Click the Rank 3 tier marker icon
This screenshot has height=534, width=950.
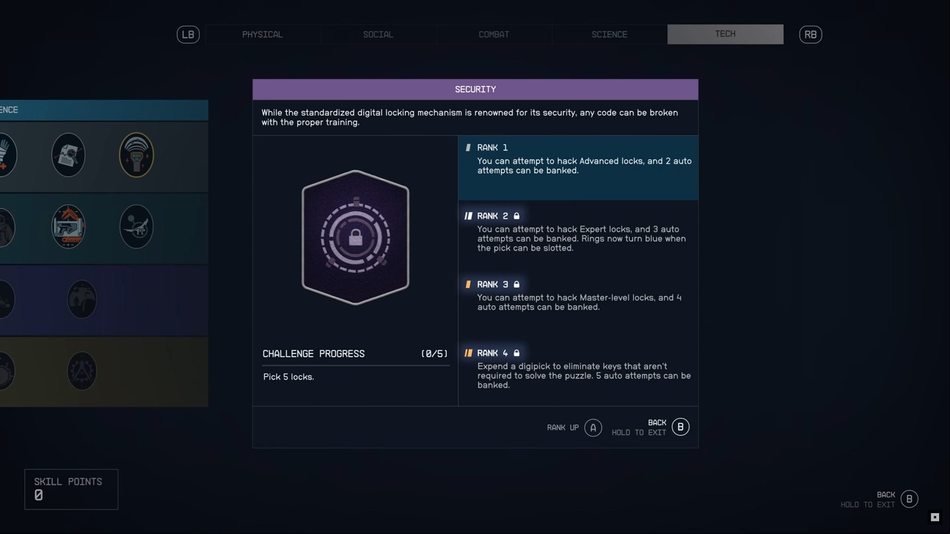coord(468,285)
